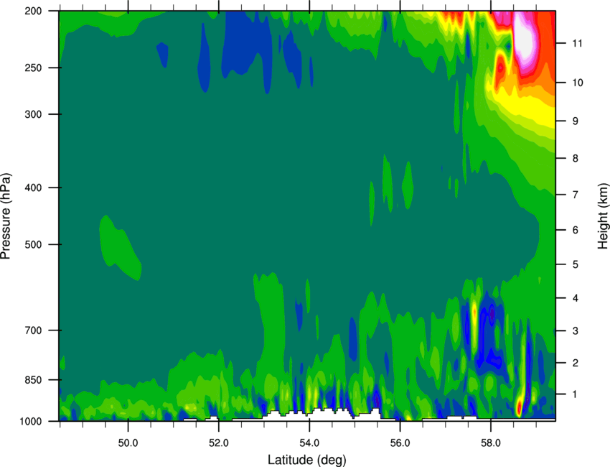Click height tick label '1'
The width and height of the screenshot is (610, 467).
click(x=576, y=394)
